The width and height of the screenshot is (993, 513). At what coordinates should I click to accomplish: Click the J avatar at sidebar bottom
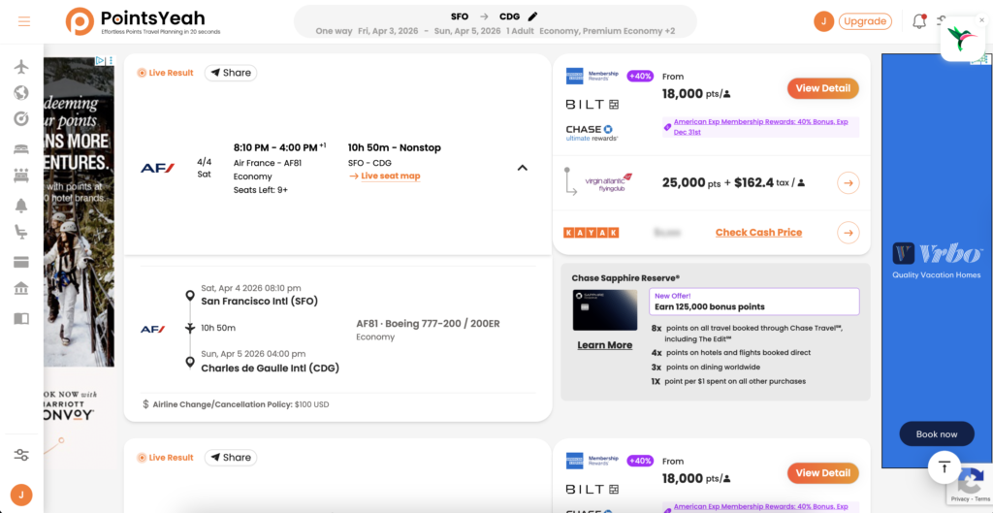(21, 495)
